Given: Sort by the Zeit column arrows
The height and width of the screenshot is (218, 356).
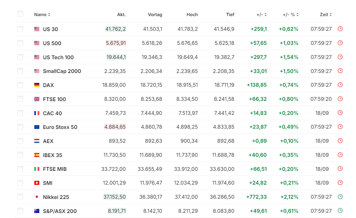Looking at the screenshot, I should [330, 15].
